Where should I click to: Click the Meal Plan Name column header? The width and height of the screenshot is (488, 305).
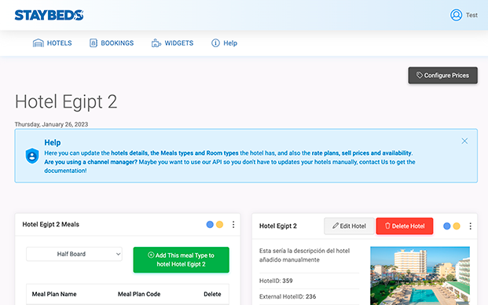click(x=54, y=294)
